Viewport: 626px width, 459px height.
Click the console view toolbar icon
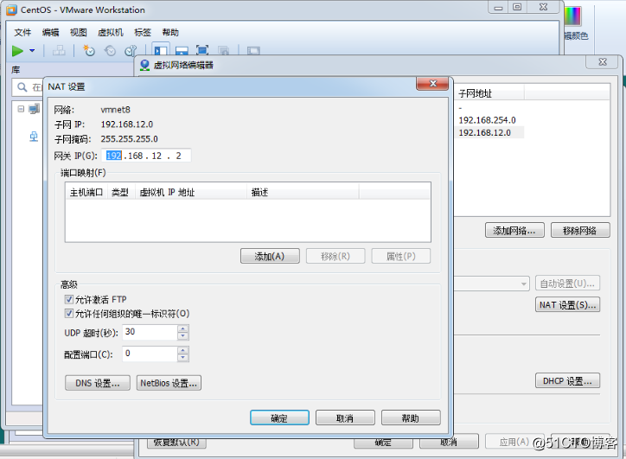253,51
